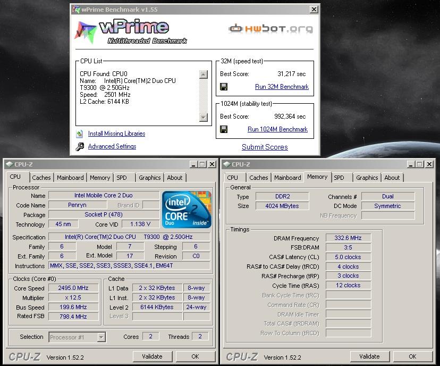This screenshot has width=440, height=366.
Task: Click Validate in the right CPU-Z window
Action: (369, 357)
